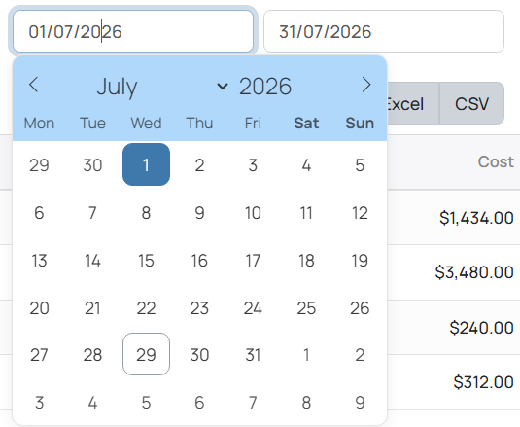Choose July 15 in the calendar
This screenshot has width=520, height=427.
146,261
